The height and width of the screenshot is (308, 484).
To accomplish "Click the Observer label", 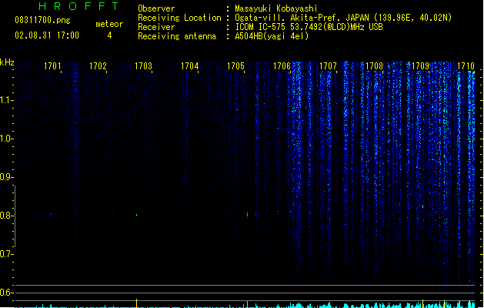I will click(x=156, y=8).
